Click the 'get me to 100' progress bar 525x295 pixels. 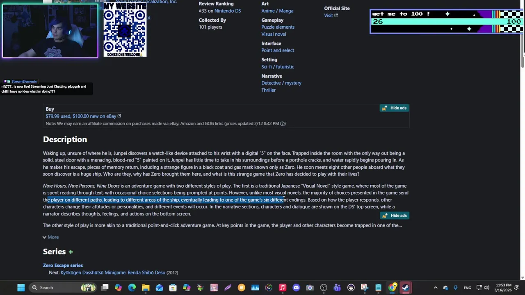(447, 21)
